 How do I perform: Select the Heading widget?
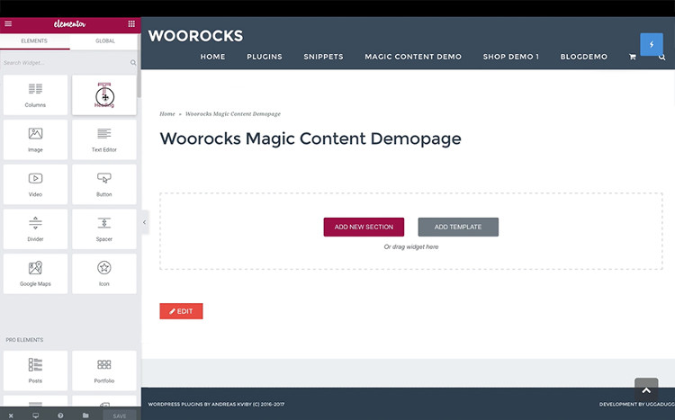[104, 94]
